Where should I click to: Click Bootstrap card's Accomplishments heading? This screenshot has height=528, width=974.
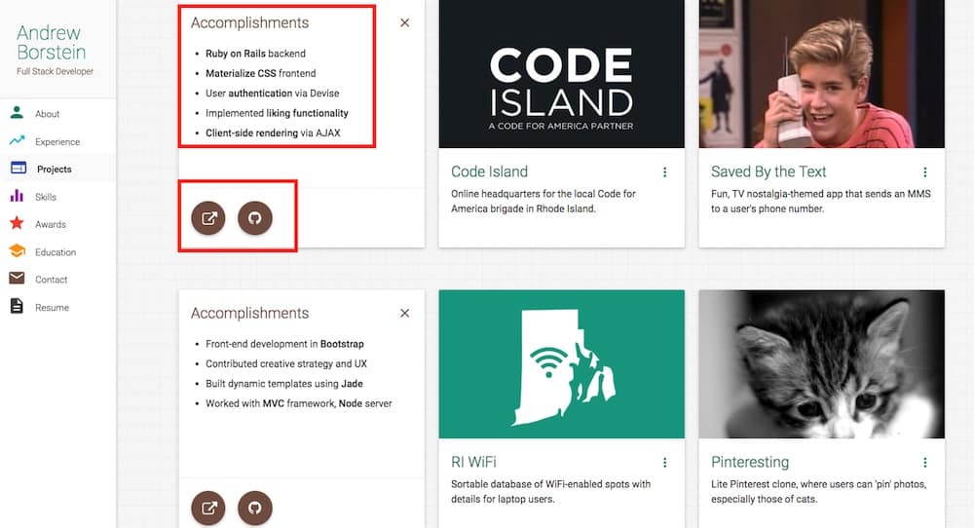(x=249, y=313)
